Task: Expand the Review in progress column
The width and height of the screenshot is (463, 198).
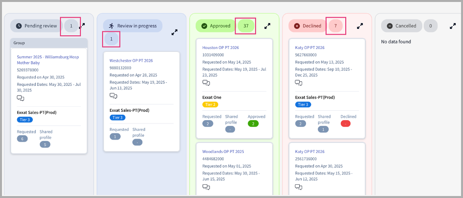Action: tap(175, 32)
